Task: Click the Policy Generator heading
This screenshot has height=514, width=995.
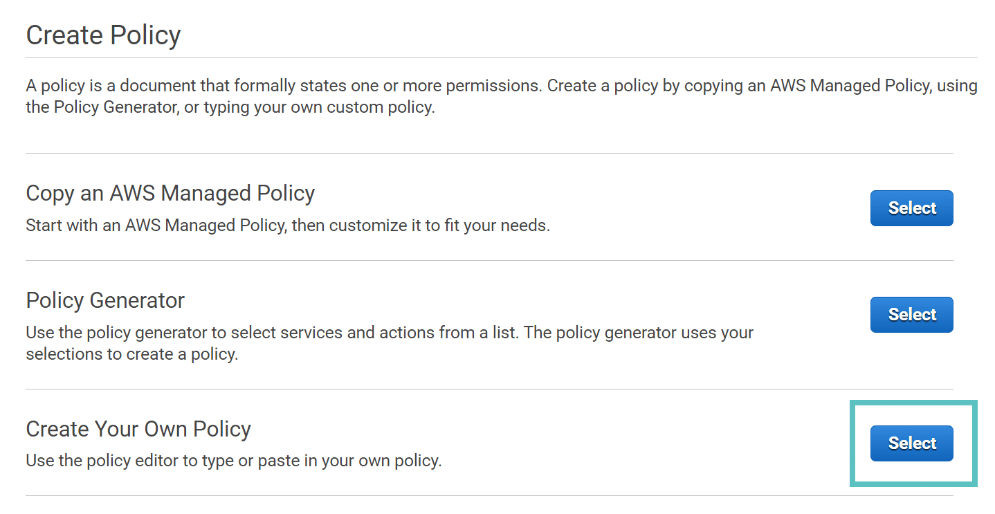Action: coord(104,300)
